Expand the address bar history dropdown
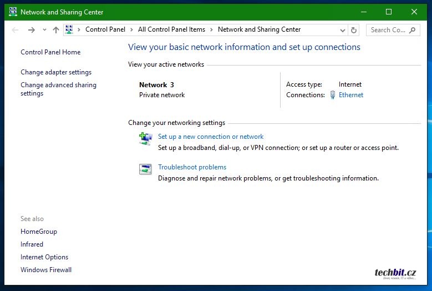 tap(343, 30)
